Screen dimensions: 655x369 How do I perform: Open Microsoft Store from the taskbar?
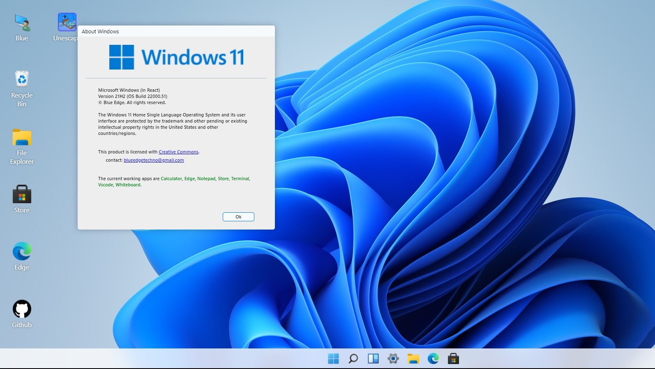click(x=453, y=359)
